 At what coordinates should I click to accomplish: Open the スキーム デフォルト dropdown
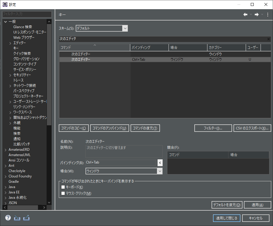tap(125, 28)
